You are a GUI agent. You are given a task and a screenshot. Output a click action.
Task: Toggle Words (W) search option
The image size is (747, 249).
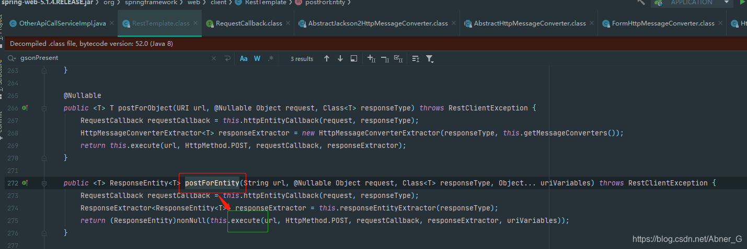(257, 59)
